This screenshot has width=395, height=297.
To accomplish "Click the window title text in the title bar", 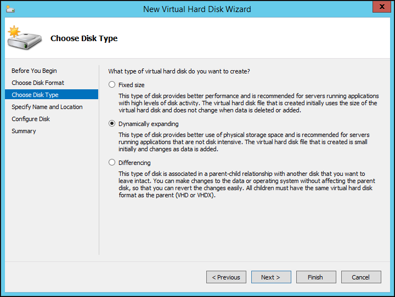I will [197, 9].
